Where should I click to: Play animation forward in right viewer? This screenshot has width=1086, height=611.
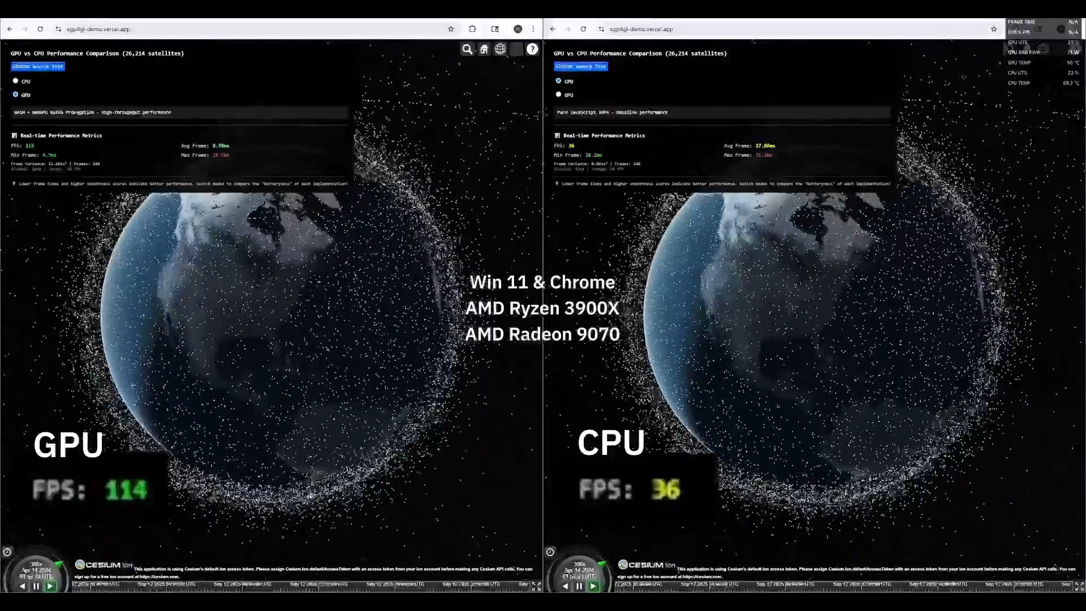(x=593, y=586)
